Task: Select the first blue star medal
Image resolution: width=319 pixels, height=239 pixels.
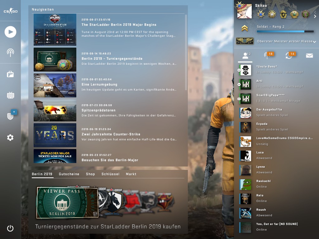Action: pyautogui.click(x=261, y=14)
